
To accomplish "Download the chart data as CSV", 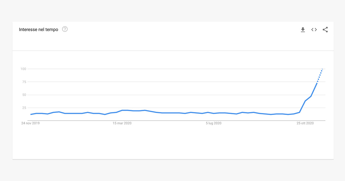I will 303,30.
